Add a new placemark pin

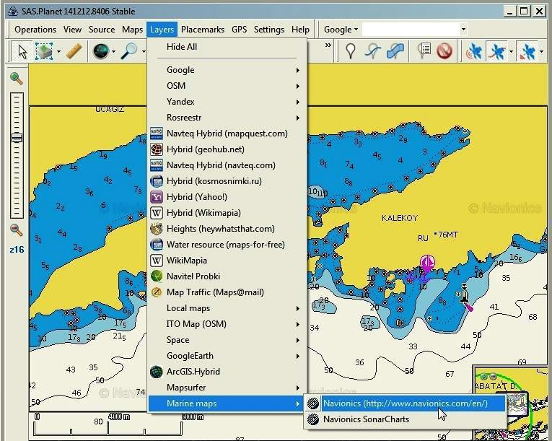coord(350,51)
